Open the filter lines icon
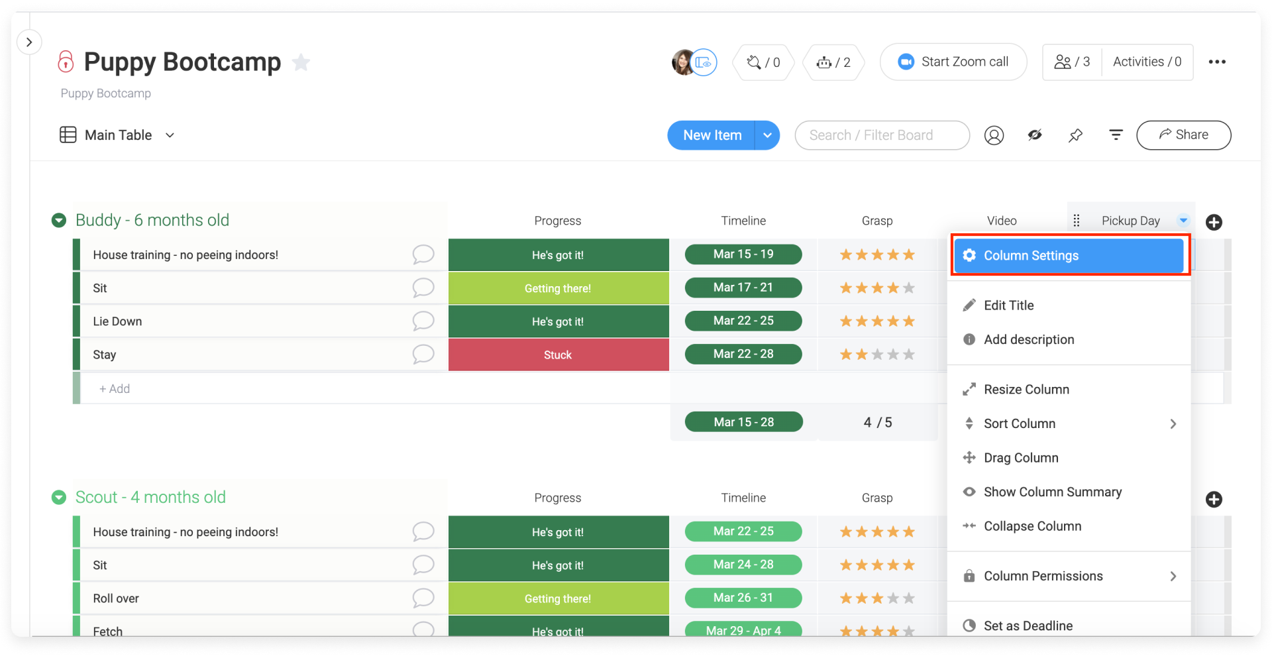This screenshot has width=1272, height=658. (1116, 135)
